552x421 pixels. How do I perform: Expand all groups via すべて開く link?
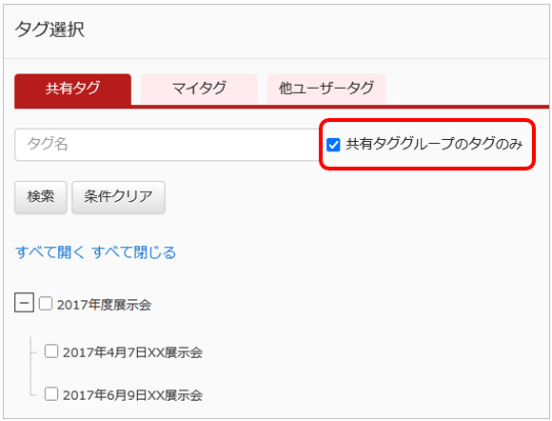pos(50,252)
